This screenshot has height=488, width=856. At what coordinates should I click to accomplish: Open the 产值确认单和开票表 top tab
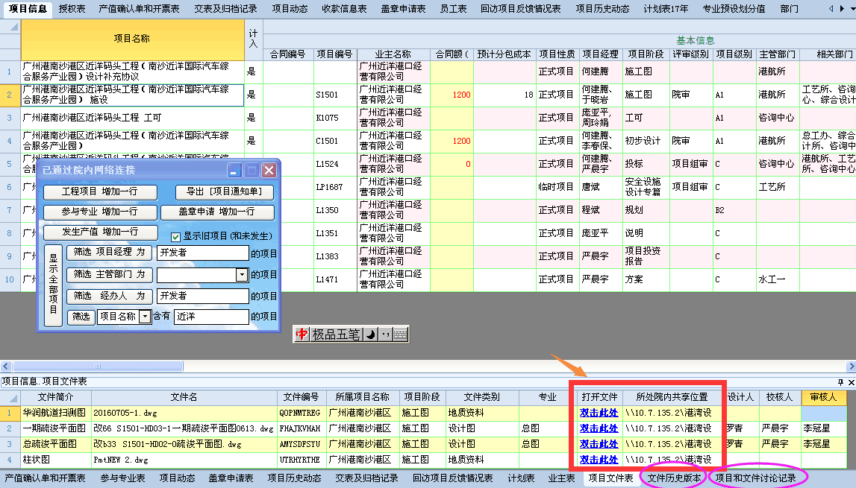[139, 9]
